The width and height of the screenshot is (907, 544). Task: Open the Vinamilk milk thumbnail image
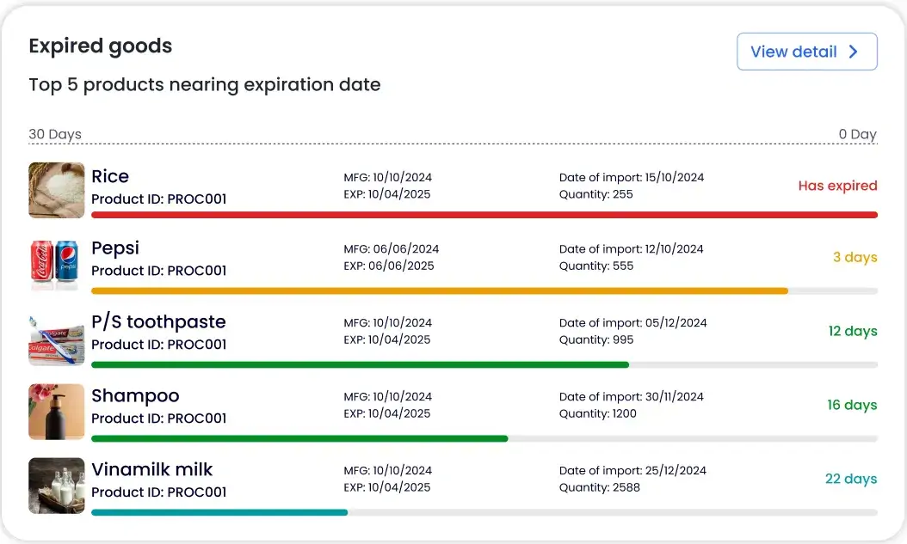pyautogui.click(x=57, y=486)
